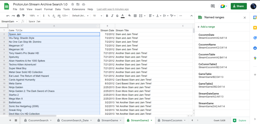Open Contacts side panel icon
Screen dimensions: 260x124
[255, 48]
